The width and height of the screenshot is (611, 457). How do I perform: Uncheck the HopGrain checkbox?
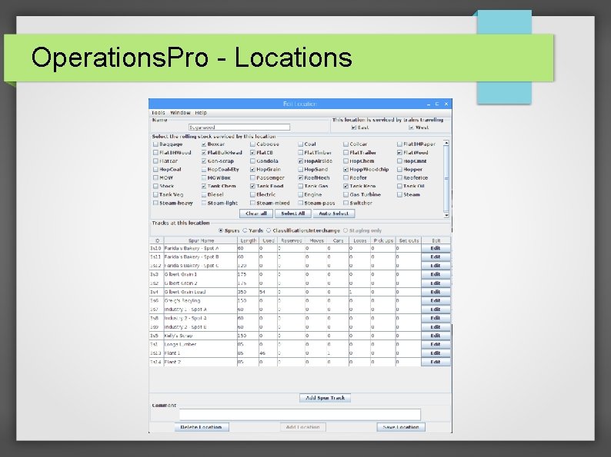pyautogui.click(x=252, y=170)
